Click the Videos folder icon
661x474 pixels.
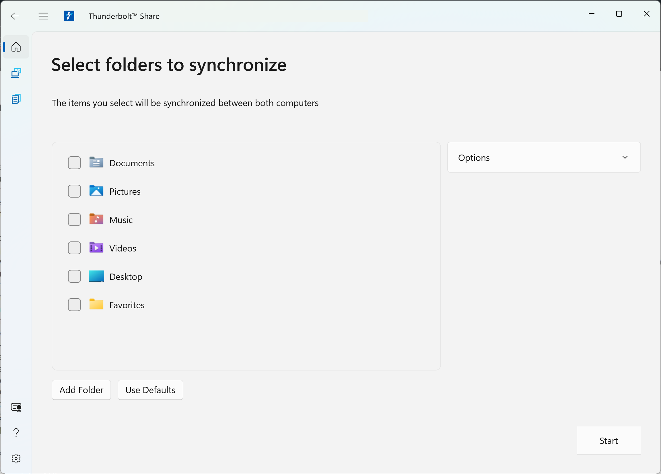(96, 248)
